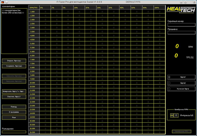Select the Нулевая Карта radio button
Screen dimensions: 197x136
tap(169, 89)
